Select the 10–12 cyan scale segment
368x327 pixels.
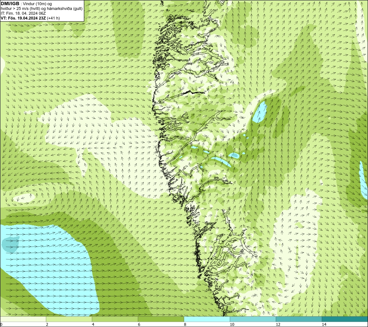point(253,319)
